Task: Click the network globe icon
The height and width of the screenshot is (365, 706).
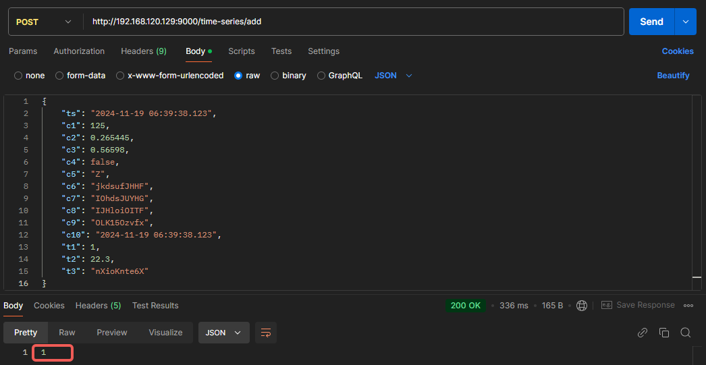Action: coord(582,306)
